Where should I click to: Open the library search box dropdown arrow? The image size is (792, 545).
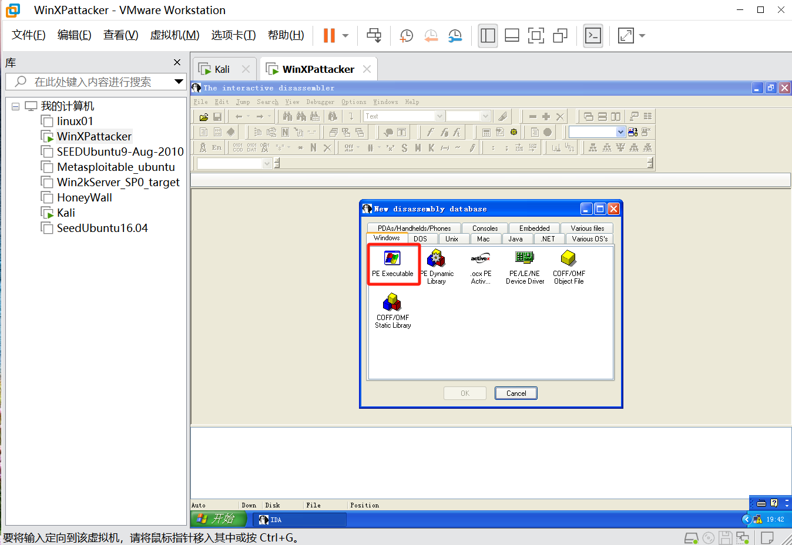tap(179, 82)
